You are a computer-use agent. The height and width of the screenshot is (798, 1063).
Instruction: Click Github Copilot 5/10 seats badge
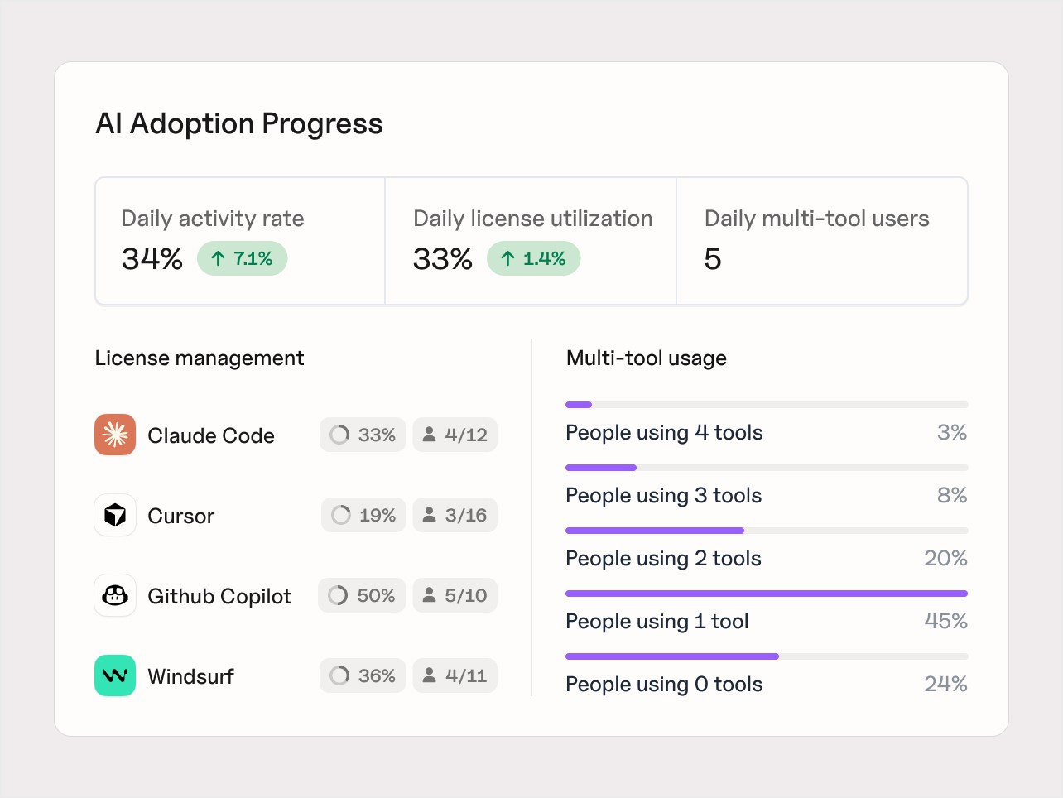(x=455, y=595)
